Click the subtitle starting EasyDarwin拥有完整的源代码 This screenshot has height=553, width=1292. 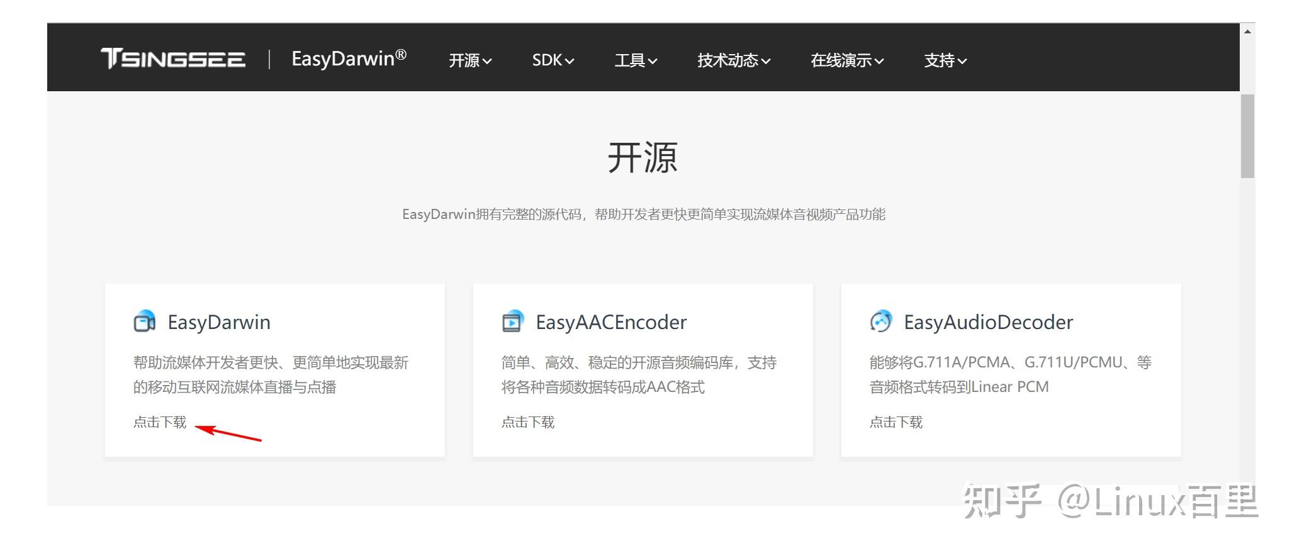644,215
